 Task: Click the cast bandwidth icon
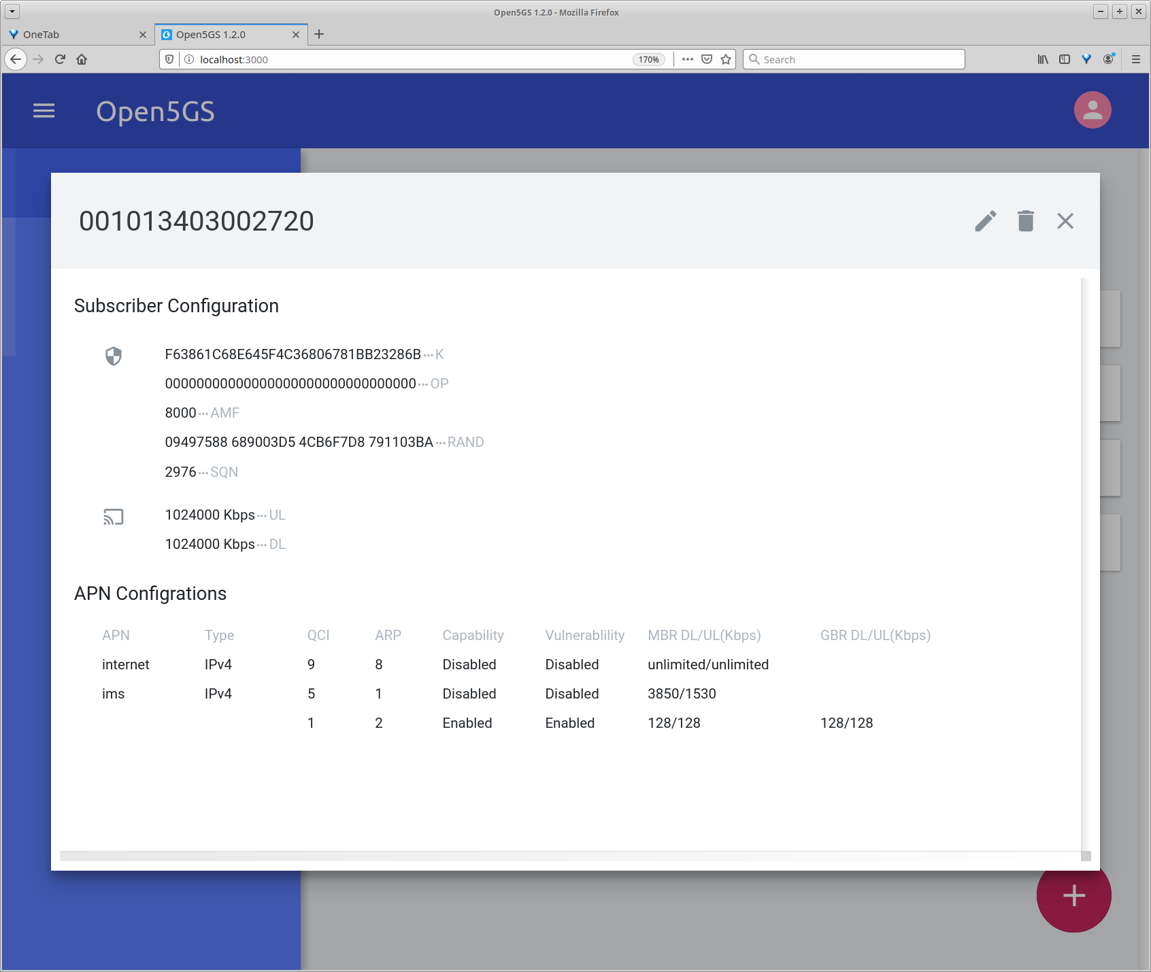click(114, 517)
